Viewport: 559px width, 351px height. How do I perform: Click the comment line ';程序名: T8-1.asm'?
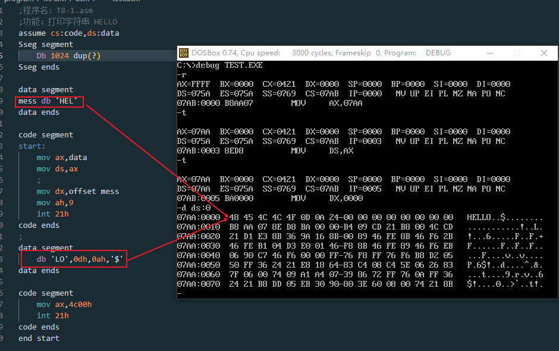point(56,11)
